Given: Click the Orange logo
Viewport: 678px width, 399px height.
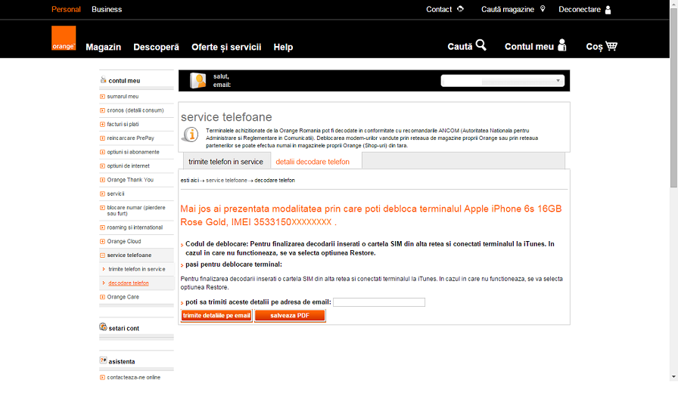Looking at the screenshot, I should pyautogui.click(x=64, y=38).
